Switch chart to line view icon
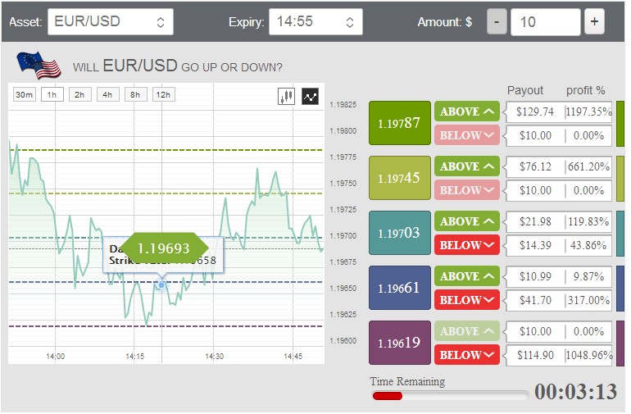Viewport: 631px width, 414px height. pos(311,96)
